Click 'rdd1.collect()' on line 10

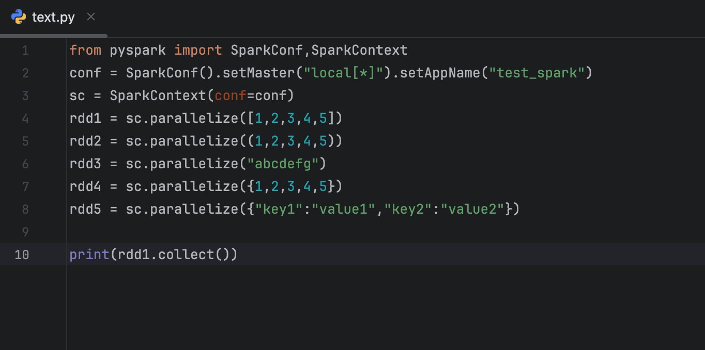[174, 254]
